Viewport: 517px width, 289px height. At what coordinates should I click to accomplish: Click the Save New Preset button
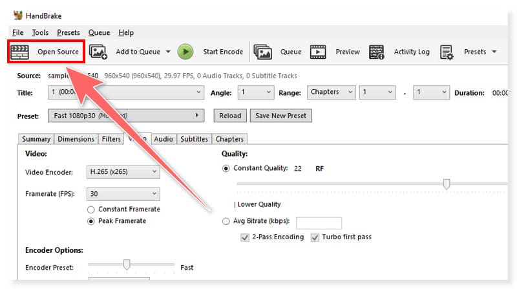(x=280, y=116)
